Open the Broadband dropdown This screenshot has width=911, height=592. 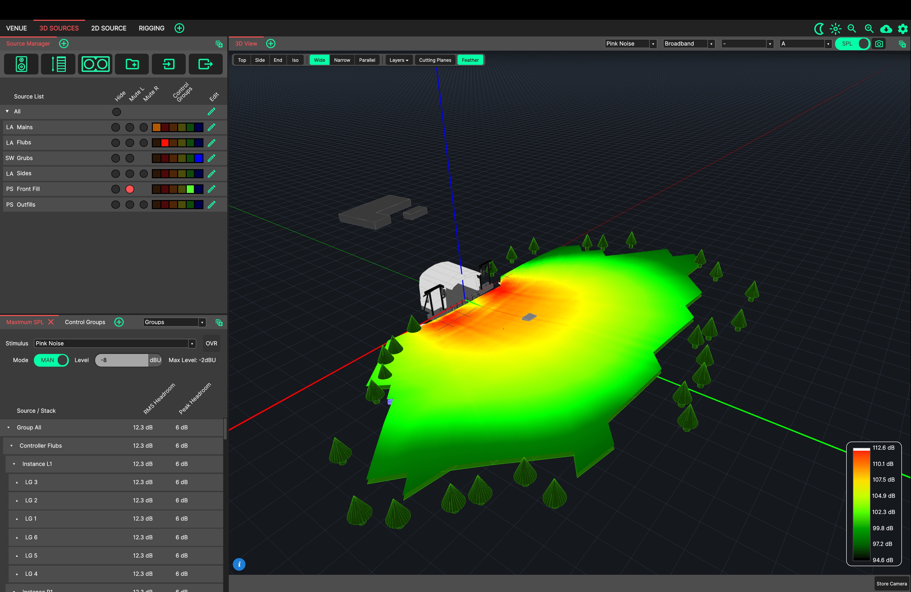tap(689, 44)
